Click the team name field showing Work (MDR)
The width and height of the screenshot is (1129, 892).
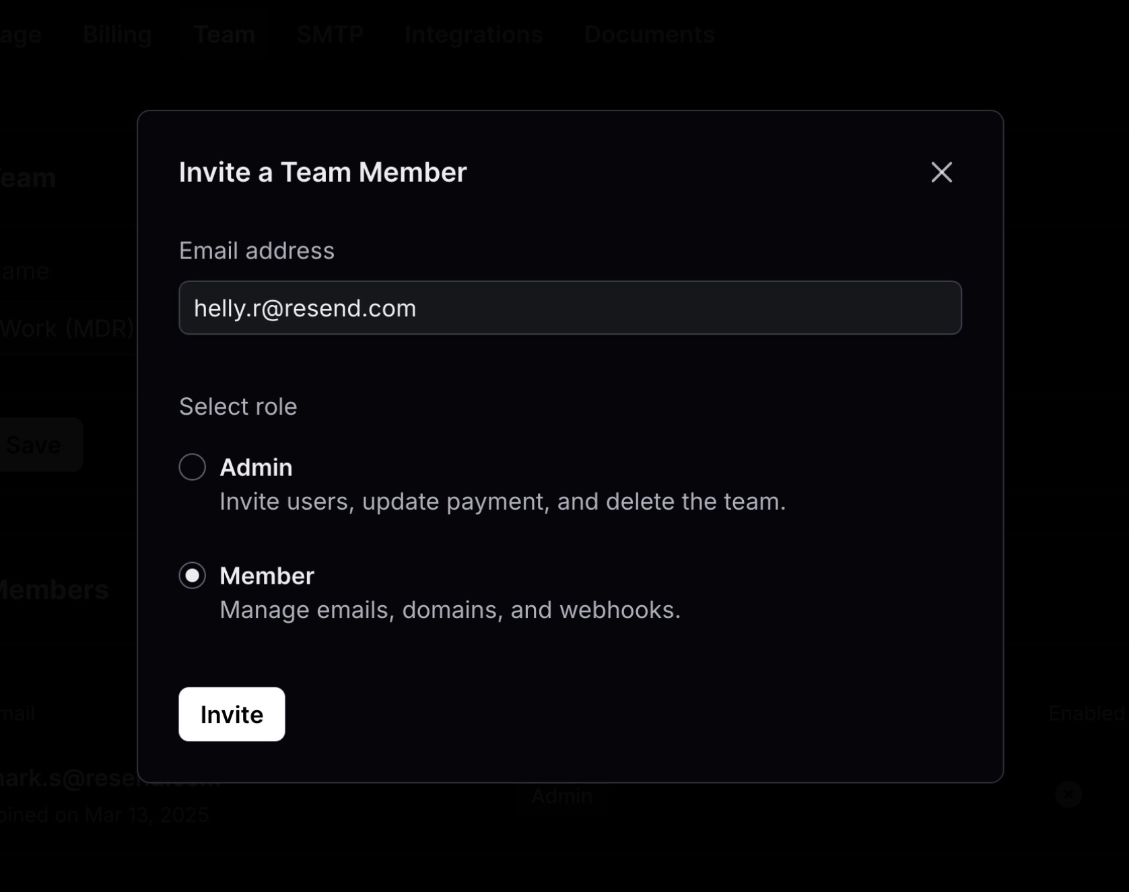[67, 329]
